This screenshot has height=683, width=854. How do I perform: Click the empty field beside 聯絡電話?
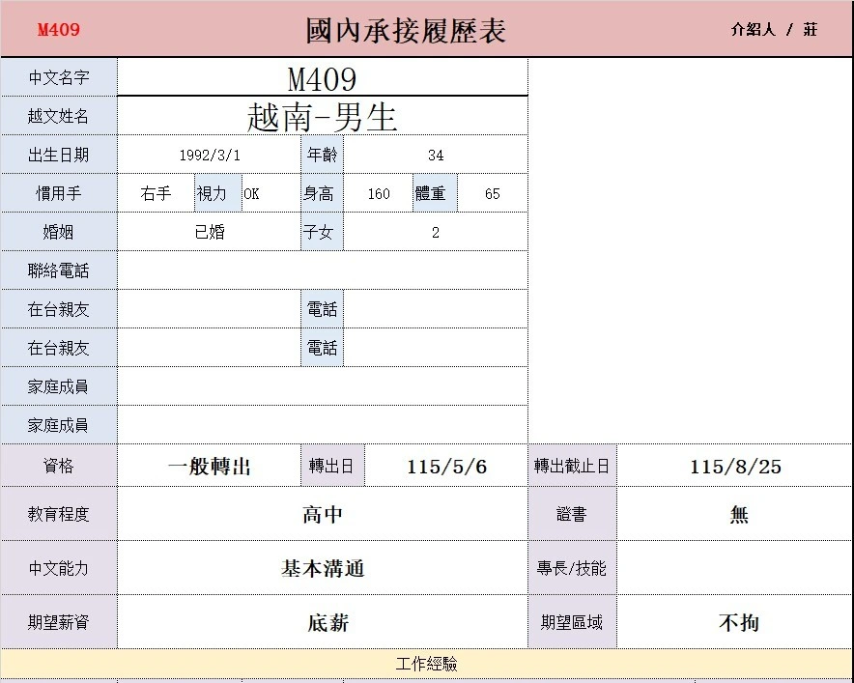point(323,270)
